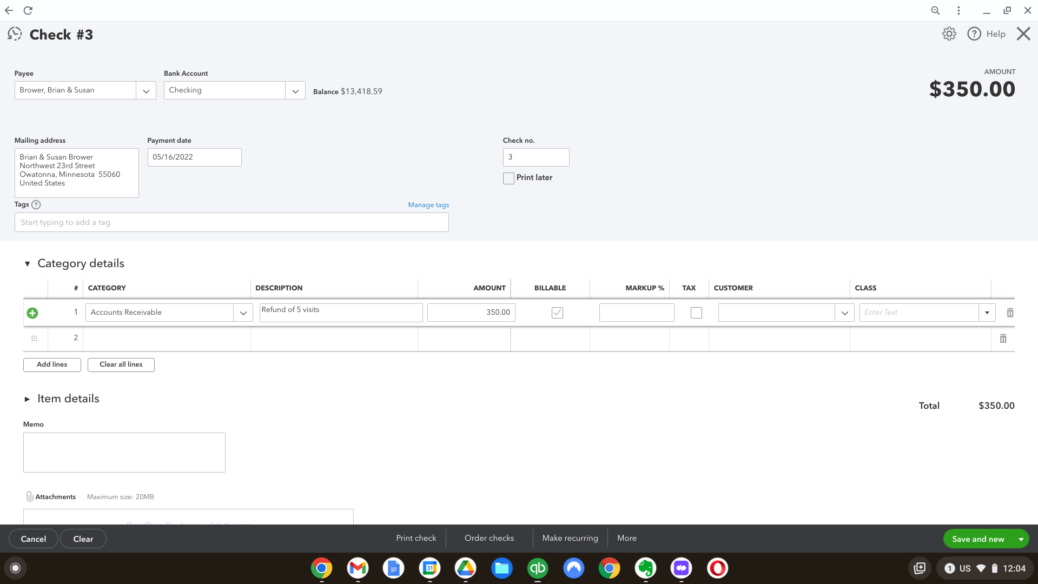Expand the Item details section

coord(27,399)
